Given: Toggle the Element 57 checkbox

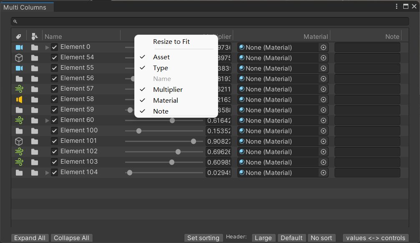Looking at the screenshot, I should point(54,89).
